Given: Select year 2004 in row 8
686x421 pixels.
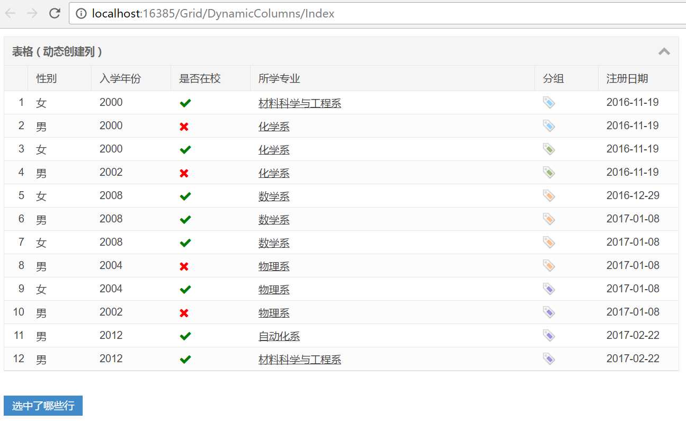Looking at the screenshot, I should coord(111,265).
